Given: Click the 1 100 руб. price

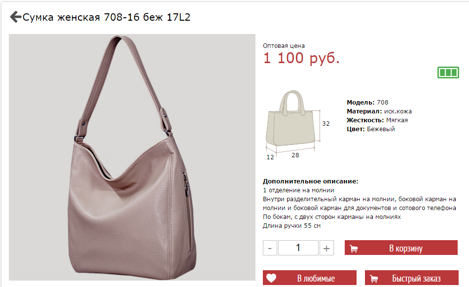Looking at the screenshot, I should (x=301, y=58).
